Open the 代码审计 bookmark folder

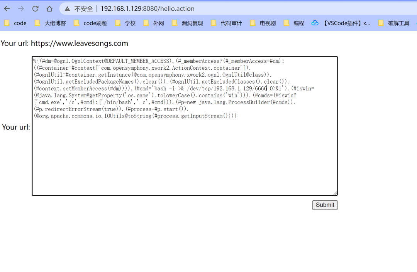[227, 23]
